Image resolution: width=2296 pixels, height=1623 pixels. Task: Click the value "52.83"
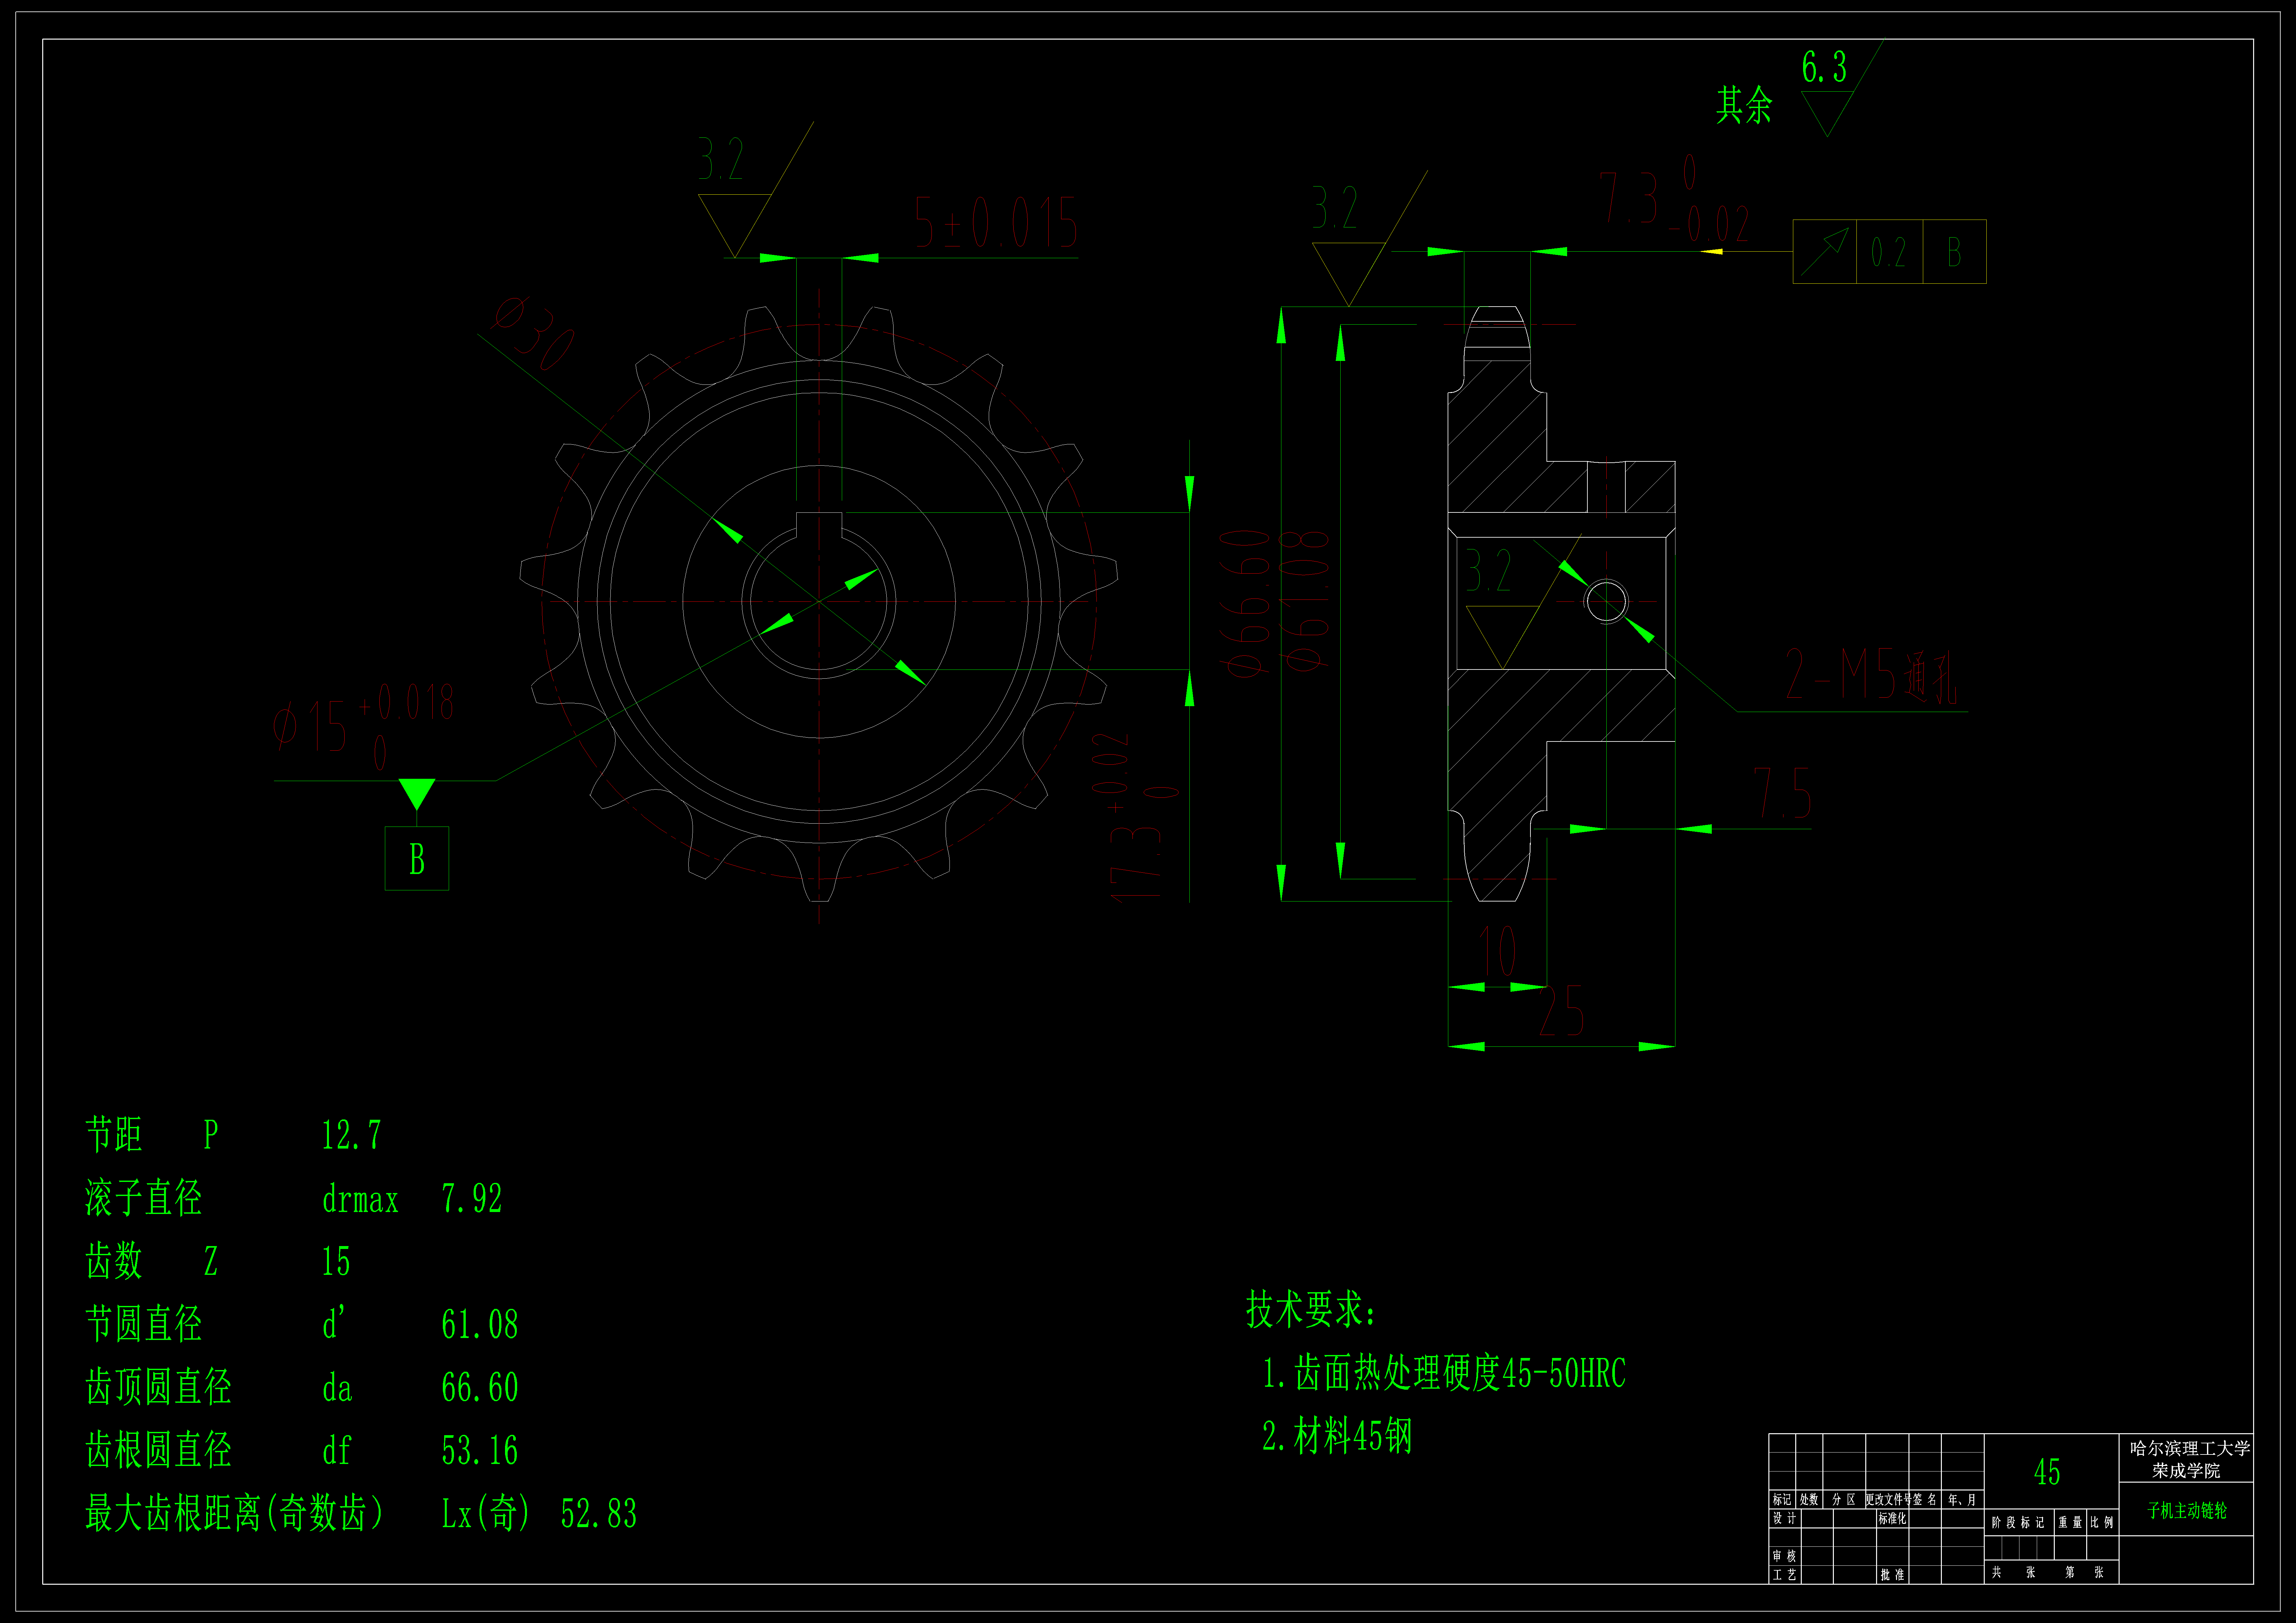coord(599,1513)
